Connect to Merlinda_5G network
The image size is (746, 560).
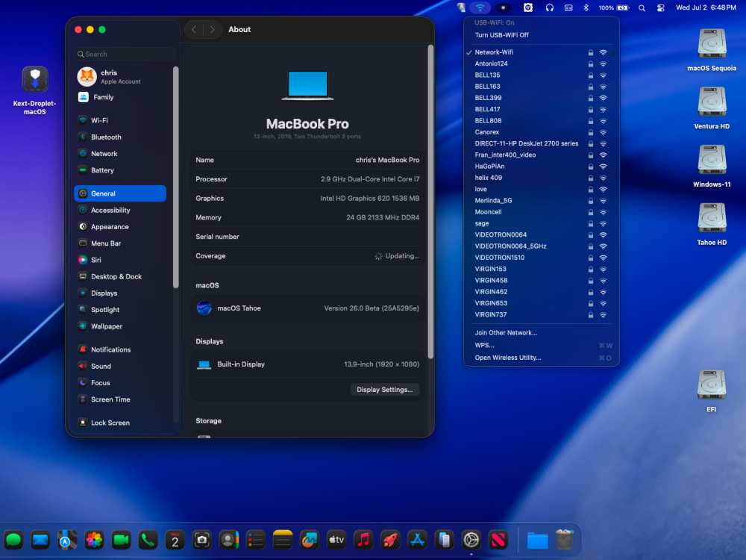[x=542, y=200]
